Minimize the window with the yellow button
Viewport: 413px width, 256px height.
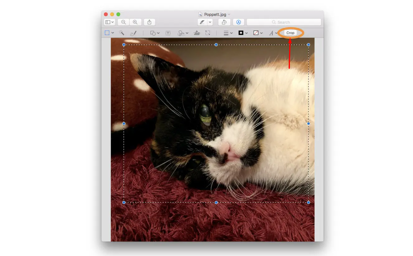(x=112, y=15)
